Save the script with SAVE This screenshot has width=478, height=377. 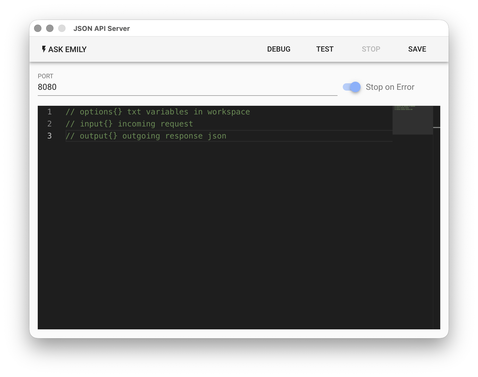[x=417, y=49]
